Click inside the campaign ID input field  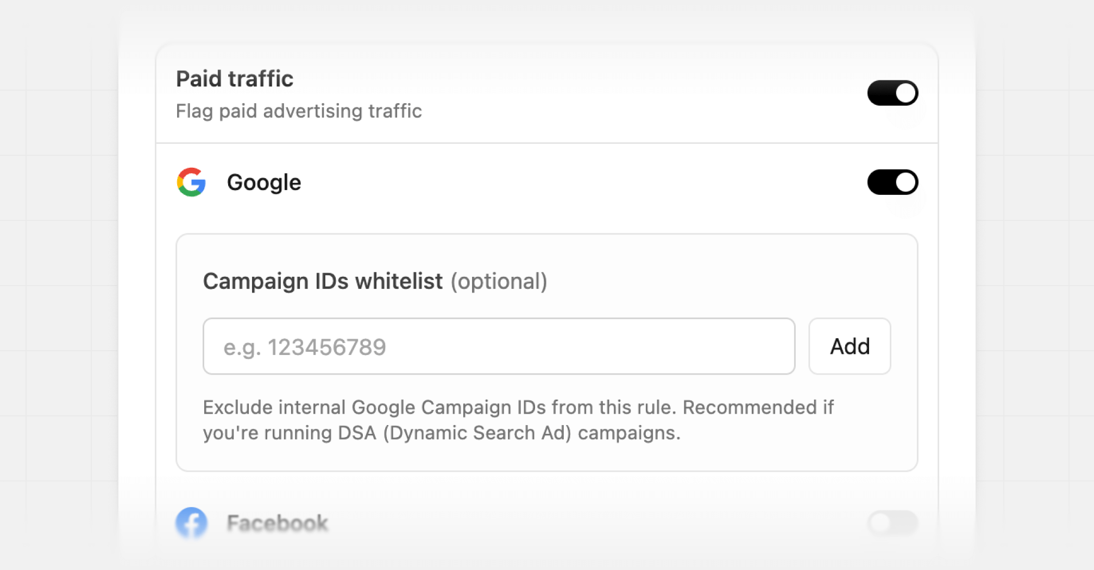[498, 346]
